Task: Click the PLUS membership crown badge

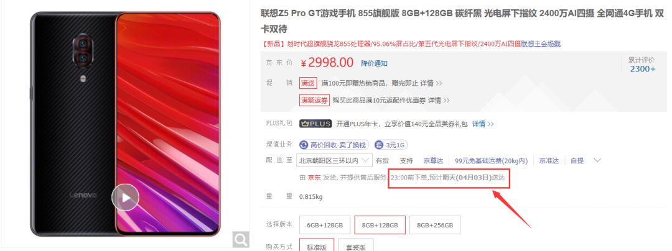Action: 315,124
